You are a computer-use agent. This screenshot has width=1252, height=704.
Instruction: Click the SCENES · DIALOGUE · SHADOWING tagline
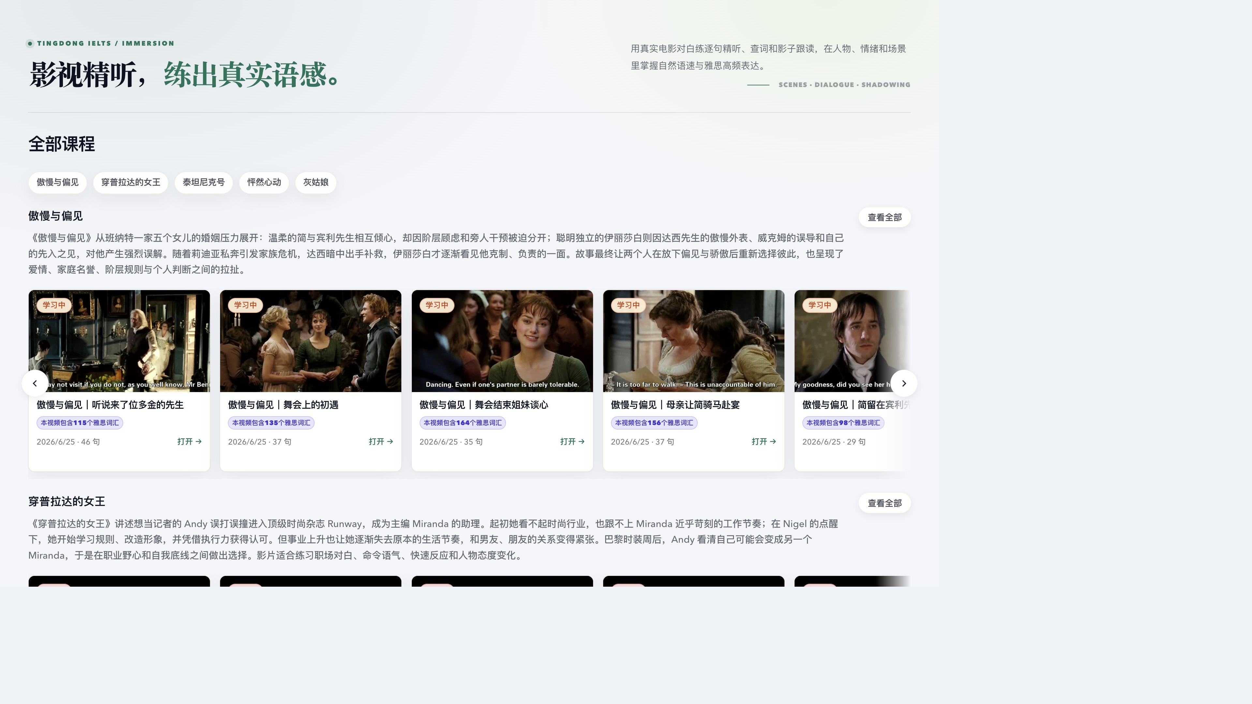844,84
